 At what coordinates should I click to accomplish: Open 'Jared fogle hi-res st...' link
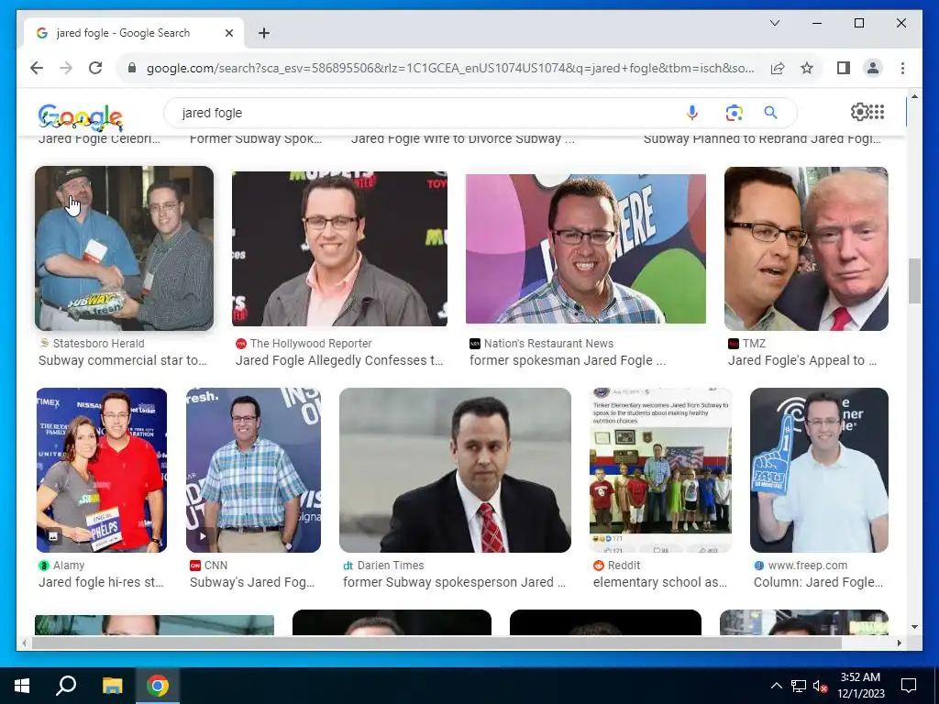(101, 582)
